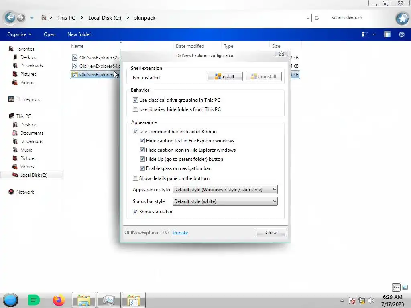Click the greyed Uninstall button
The width and height of the screenshot is (411, 308).
263,77
